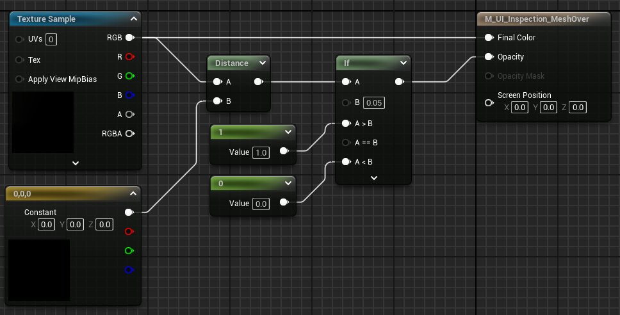Click Screen Position X value field

pos(519,107)
